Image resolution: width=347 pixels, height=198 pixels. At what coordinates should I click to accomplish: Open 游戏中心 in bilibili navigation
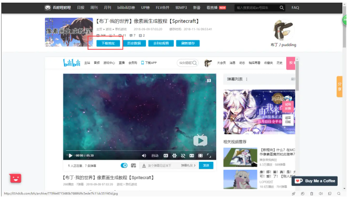point(109,63)
